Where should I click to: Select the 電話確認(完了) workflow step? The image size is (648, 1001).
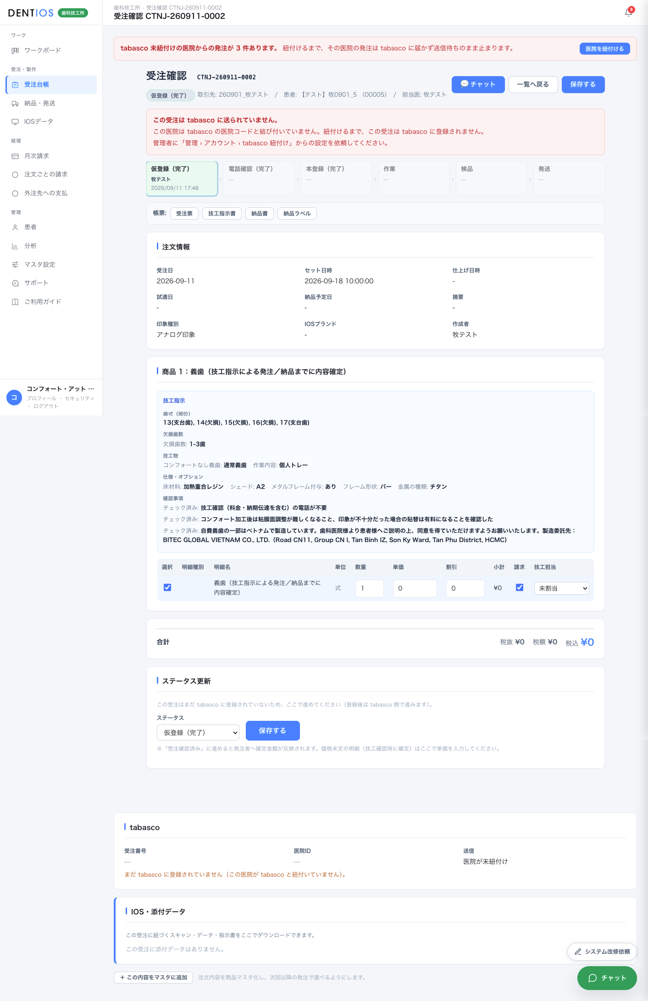(259, 178)
